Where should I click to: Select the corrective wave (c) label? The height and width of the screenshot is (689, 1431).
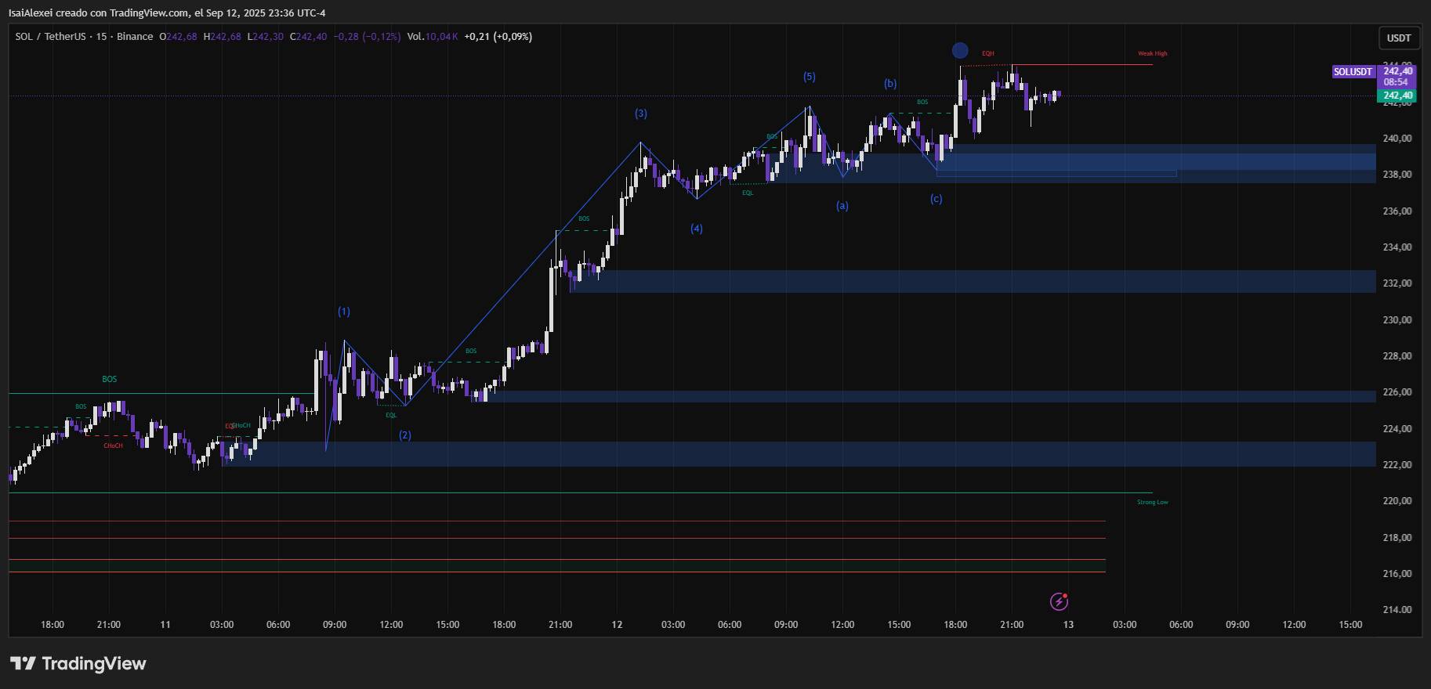(x=936, y=199)
